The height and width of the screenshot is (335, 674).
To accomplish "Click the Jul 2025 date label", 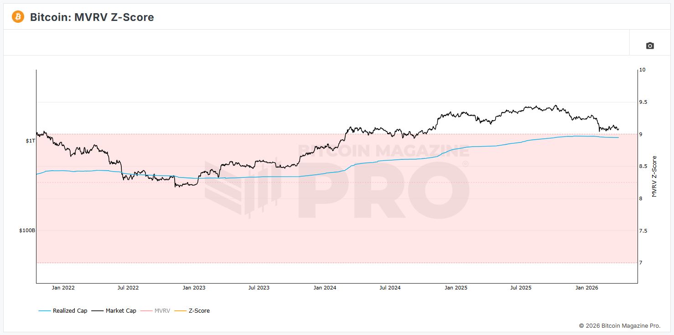I will [520, 288].
